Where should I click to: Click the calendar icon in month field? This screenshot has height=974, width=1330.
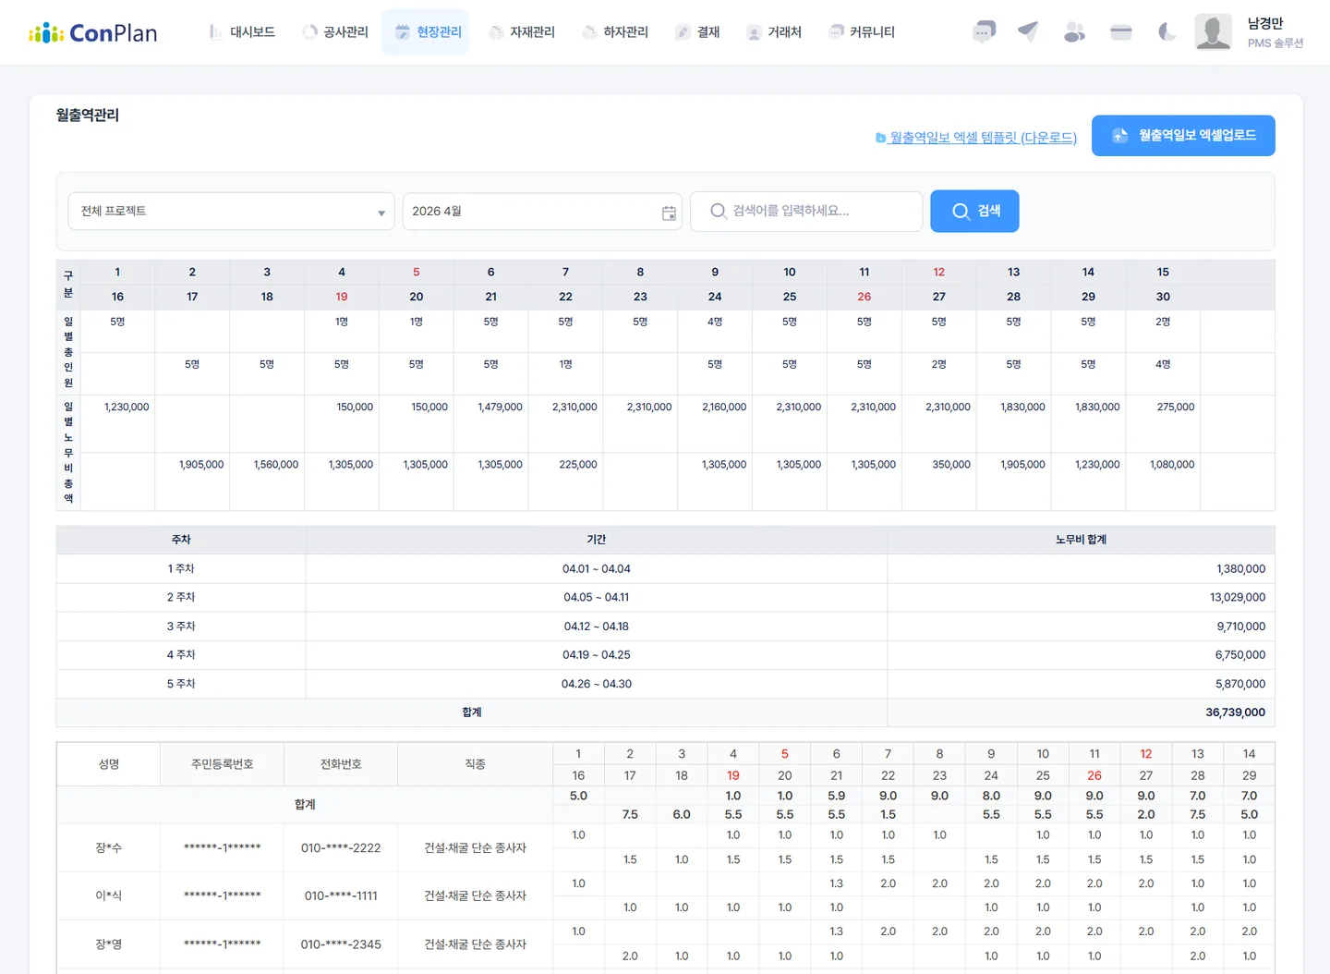click(x=669, y=213)
